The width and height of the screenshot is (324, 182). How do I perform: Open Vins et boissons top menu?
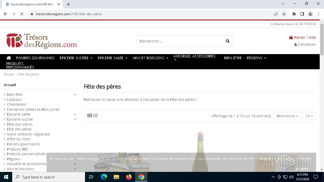coord(150,58)
